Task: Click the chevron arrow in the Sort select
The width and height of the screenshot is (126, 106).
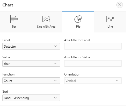Action: point(55,98)
